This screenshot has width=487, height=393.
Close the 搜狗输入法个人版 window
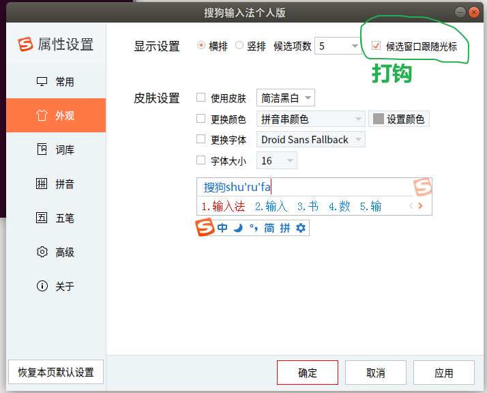[473, 12]
